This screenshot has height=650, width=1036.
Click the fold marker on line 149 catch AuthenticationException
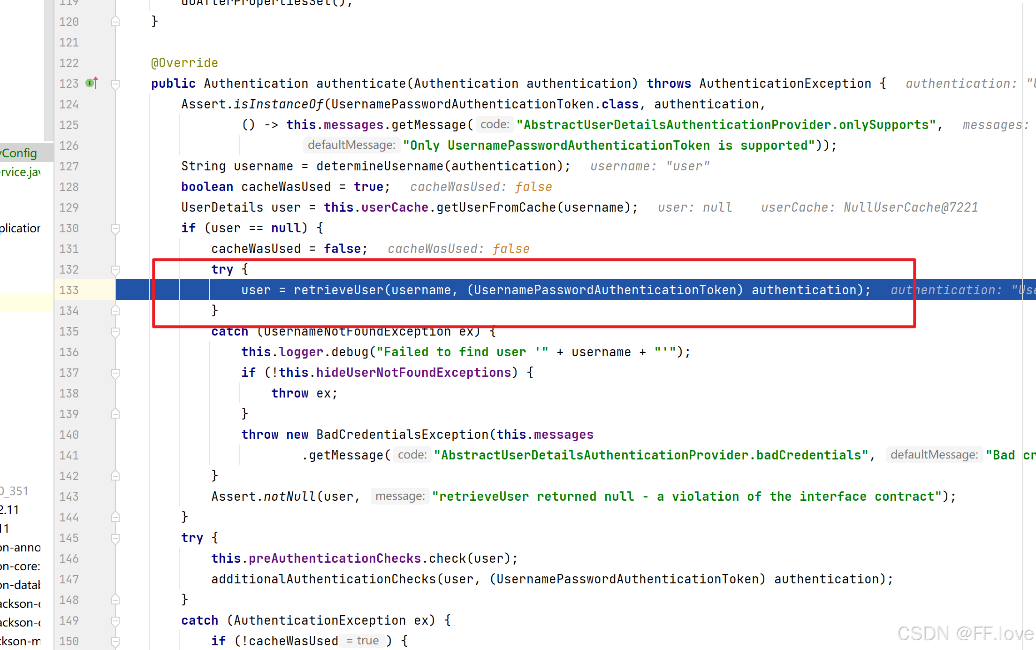pyautogui.click(x=115, y=621)
